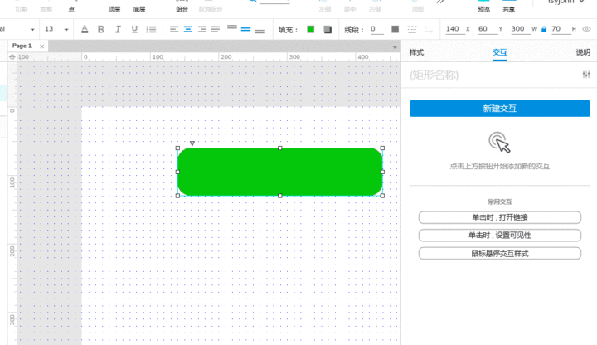Screen dimensions: 597x345
Task: Close the Page 1 tab
Action: point(42,46)
